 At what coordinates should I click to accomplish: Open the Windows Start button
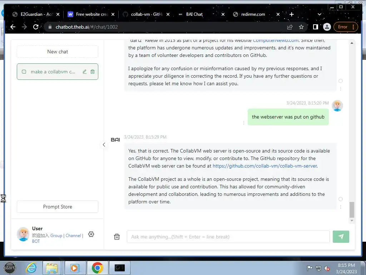coord(10,268)
